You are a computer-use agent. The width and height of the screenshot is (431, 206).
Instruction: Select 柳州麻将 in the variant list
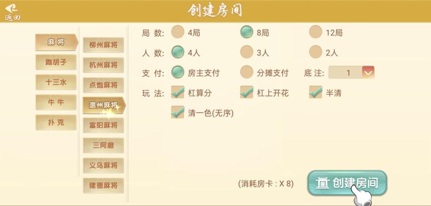coord(103,45)
